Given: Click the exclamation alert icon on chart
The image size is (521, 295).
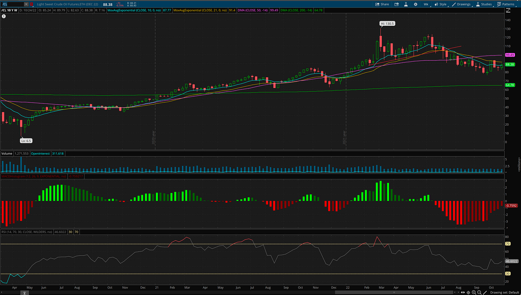Looking at the screenshot, I should point(4,16).
